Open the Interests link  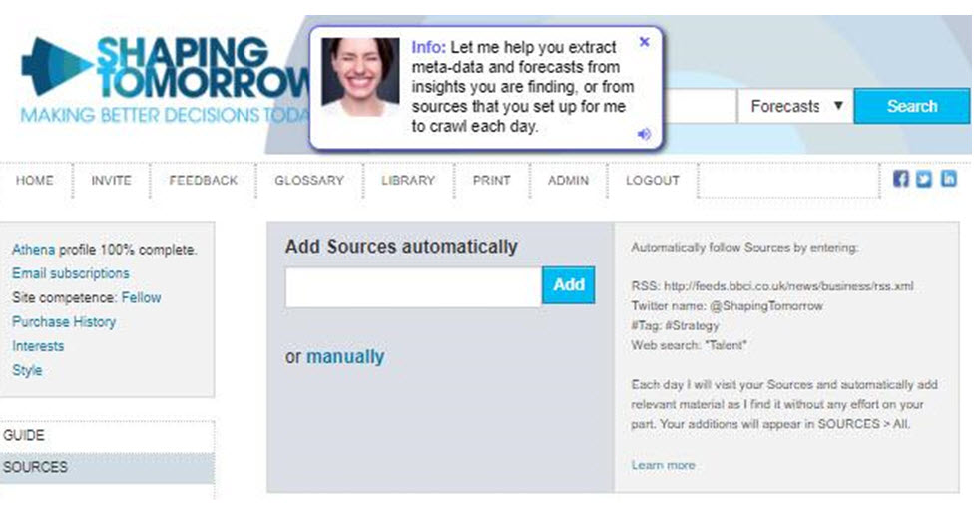pyautogui.click(x=38, y=346)
